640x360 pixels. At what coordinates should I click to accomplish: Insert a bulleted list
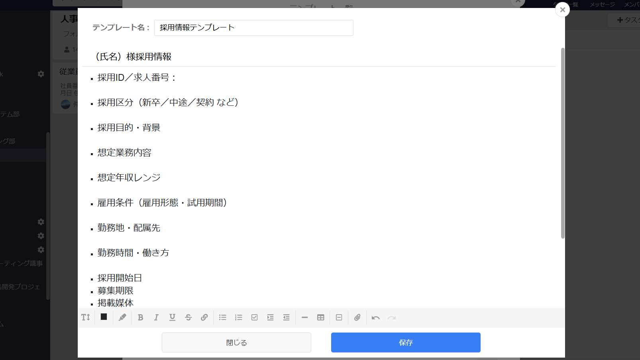(x=222, y=317)
